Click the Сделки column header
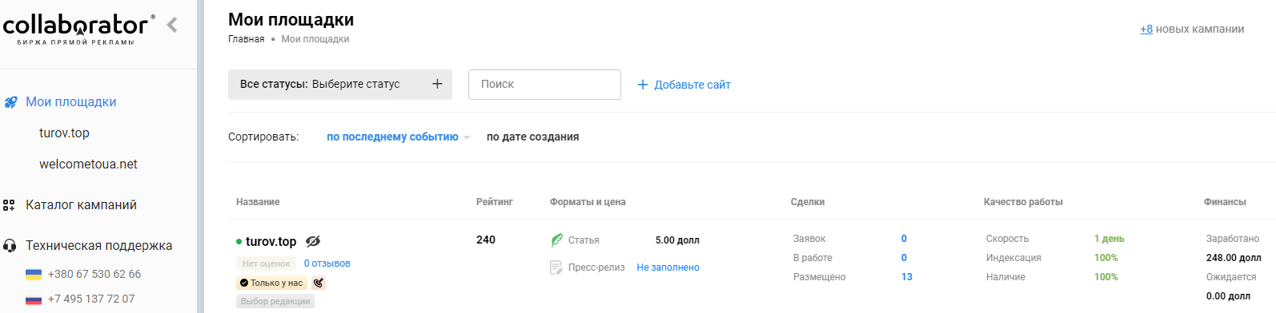This screenshot has height=313, width=1276. tap(808, 202)
